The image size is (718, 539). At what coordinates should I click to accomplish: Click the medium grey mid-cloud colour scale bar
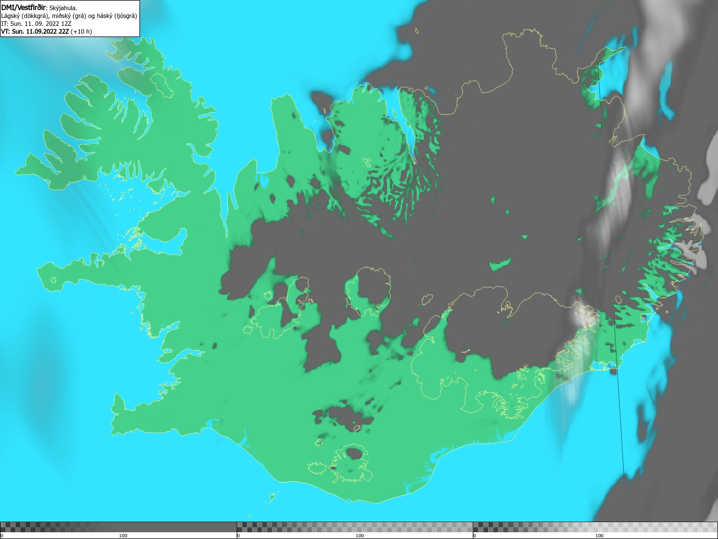(x=355, y=527)
